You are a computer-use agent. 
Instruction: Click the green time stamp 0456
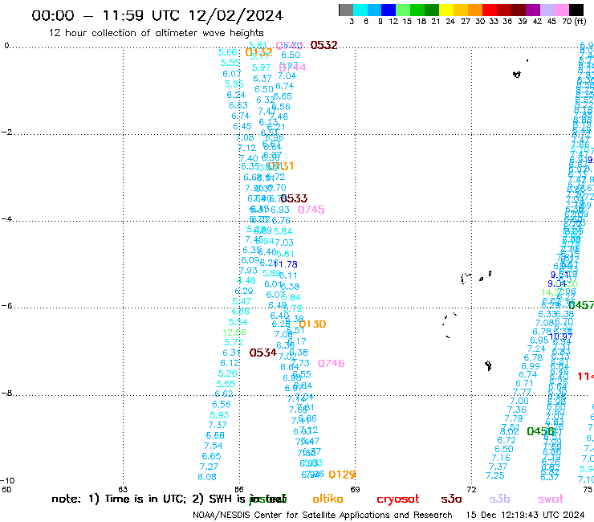point(540,431)
